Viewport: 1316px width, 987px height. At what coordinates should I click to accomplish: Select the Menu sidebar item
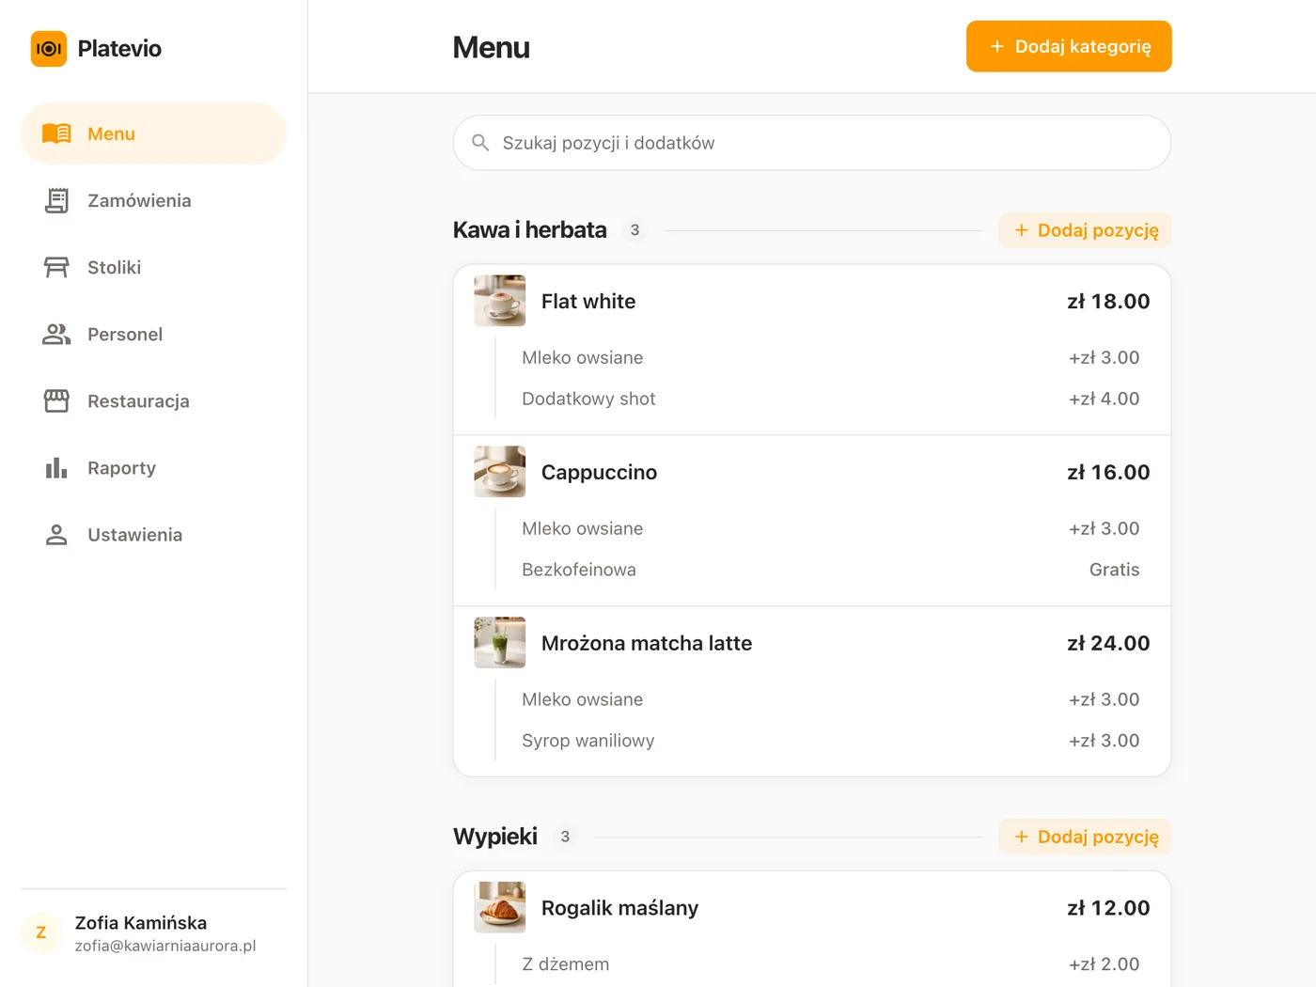coord(153,133)
